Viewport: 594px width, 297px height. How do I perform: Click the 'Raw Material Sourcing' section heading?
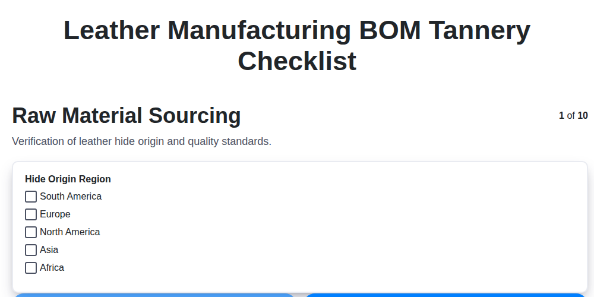[127, 116]
